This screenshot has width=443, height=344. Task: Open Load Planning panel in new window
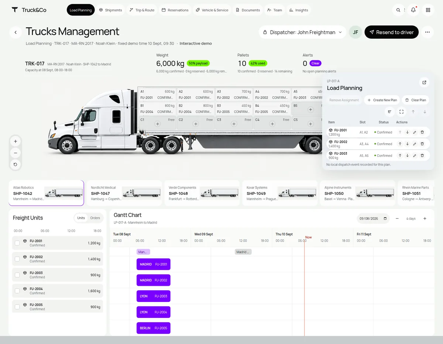point(424,83)
